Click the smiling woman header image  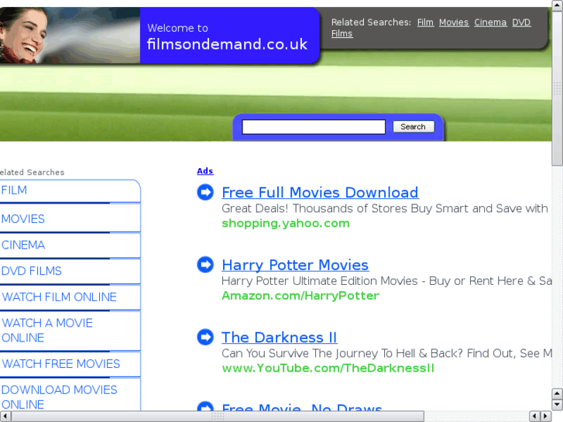pyautogui.click(x=70, y=35)
